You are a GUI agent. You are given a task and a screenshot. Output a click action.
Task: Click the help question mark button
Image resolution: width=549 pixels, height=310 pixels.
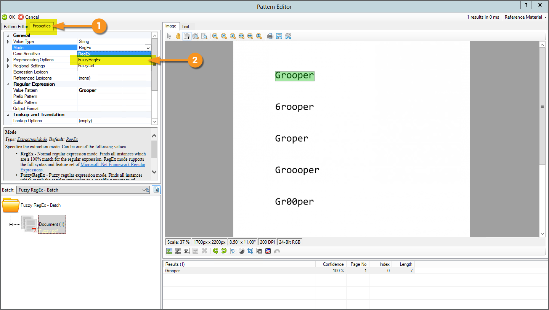tap(526, 5)
